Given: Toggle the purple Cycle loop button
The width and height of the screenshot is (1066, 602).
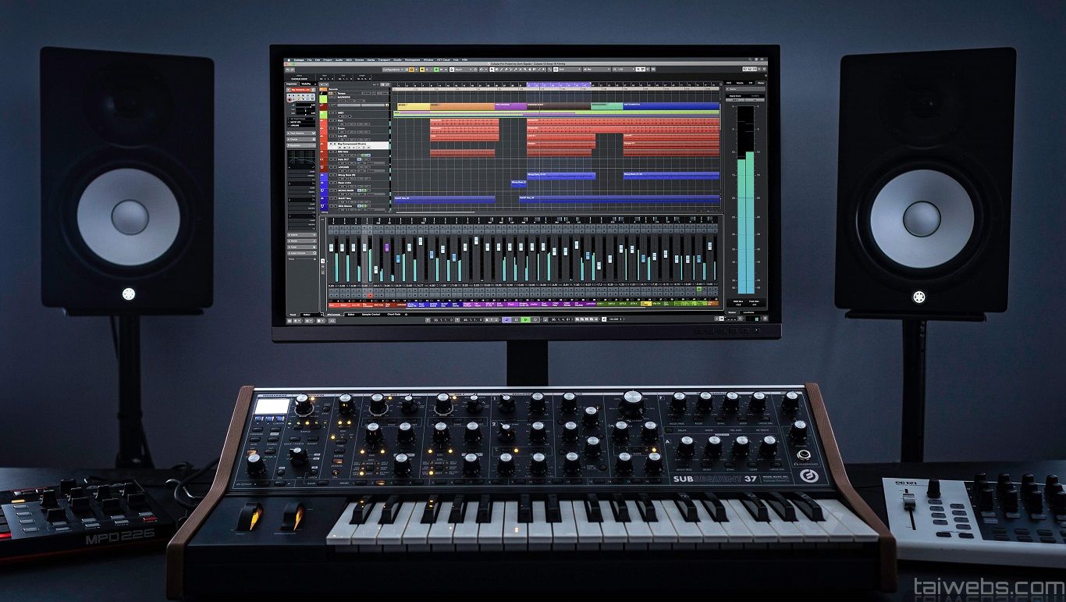Looking at the screenshot, I should pos(506,319).
